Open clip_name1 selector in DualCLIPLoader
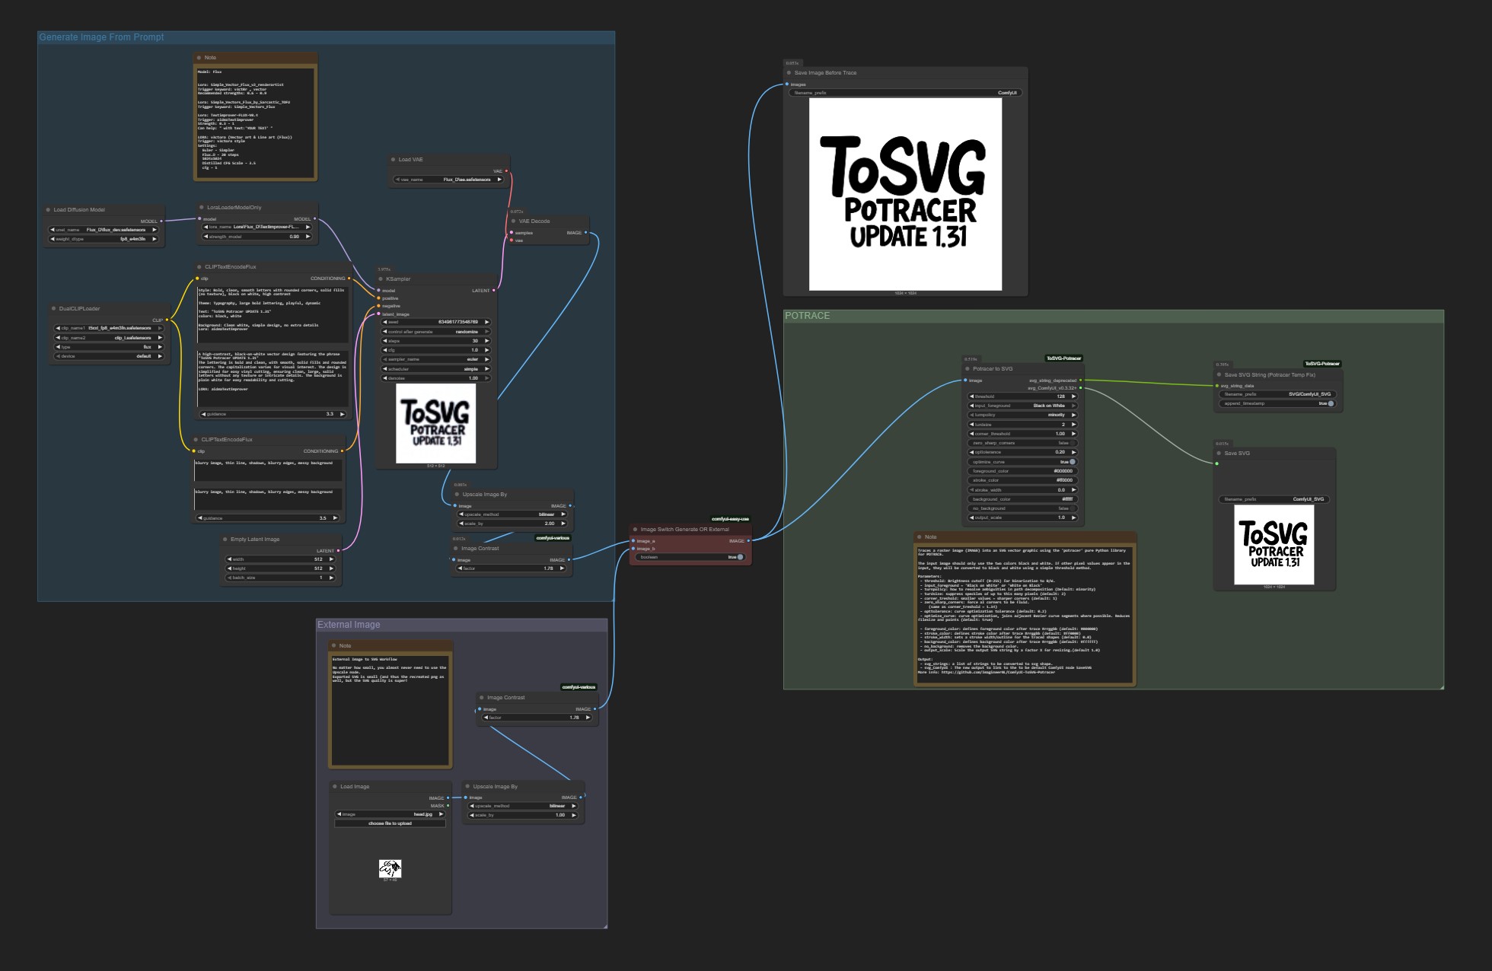The image size is (1492, 971). 110,328
